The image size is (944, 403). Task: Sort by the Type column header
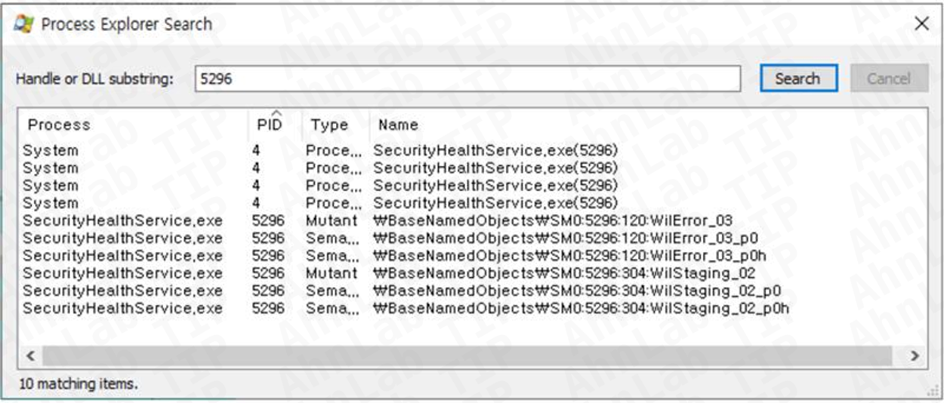(x=335, y=125)
